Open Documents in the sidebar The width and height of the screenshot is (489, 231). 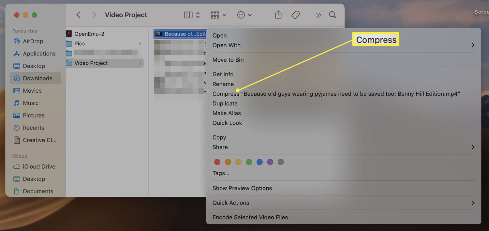coord(38,192)
